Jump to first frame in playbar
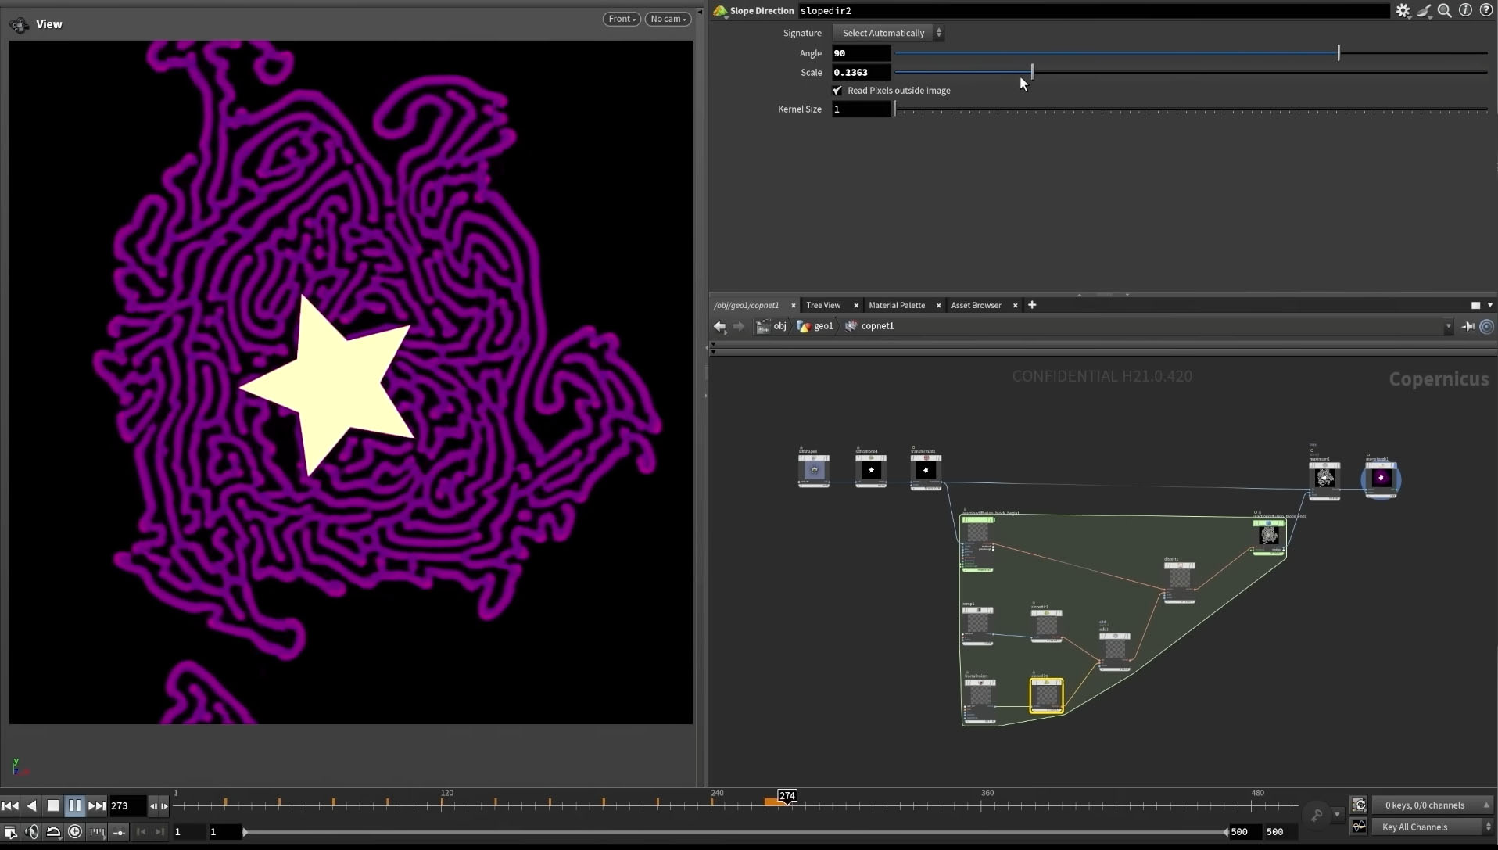Image resolution: width=1498 pixels, height=850 pixels. click(x=10, y=805)
